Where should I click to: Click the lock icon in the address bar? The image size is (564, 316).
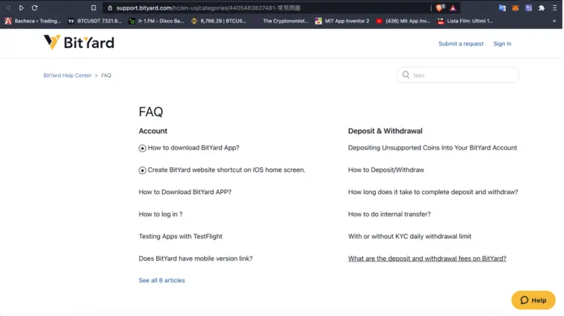(x=110, y=8)
